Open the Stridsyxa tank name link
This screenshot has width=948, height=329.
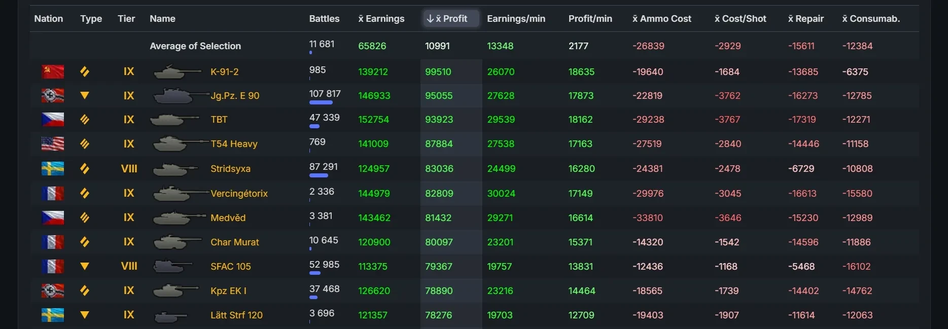click(230, 168)
